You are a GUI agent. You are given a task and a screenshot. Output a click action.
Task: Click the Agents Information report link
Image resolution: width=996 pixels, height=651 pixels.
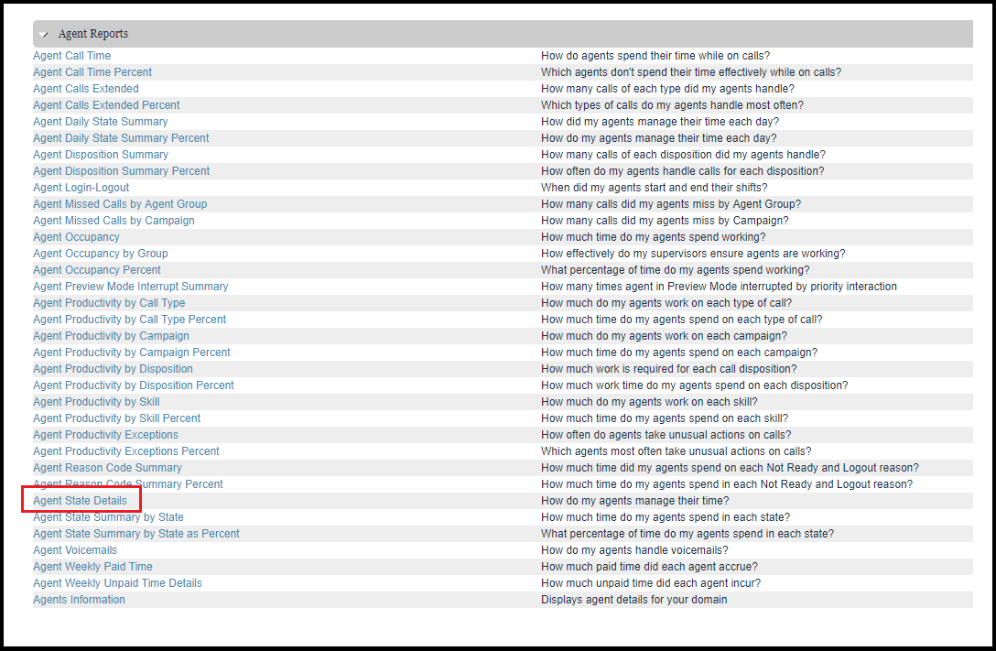pyautogui.click(x=79, y=600)
